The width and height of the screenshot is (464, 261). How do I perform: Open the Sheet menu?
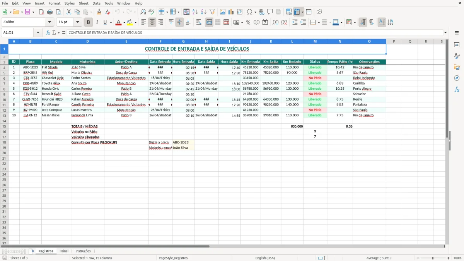(x=84, y=3)
